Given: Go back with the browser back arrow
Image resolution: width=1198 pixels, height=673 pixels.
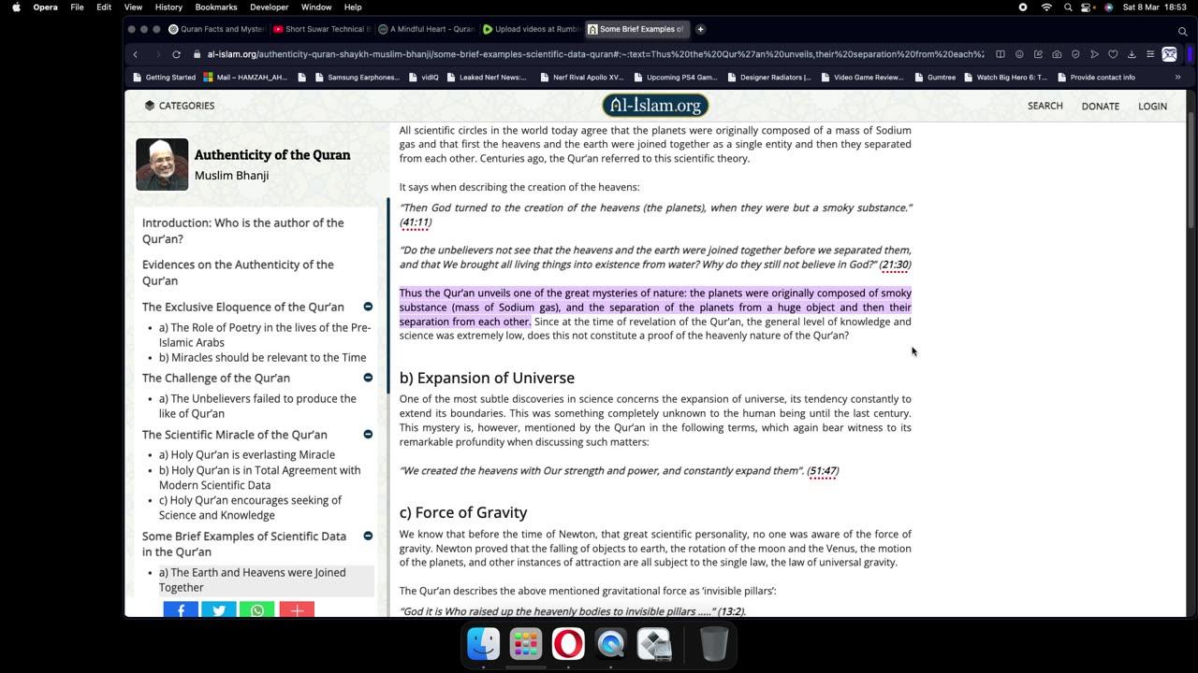Looking at the screenshot, I should 135,54.
